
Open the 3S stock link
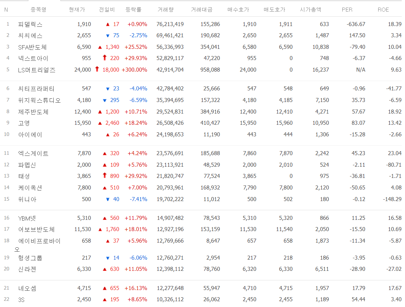(x=21, y=300)
